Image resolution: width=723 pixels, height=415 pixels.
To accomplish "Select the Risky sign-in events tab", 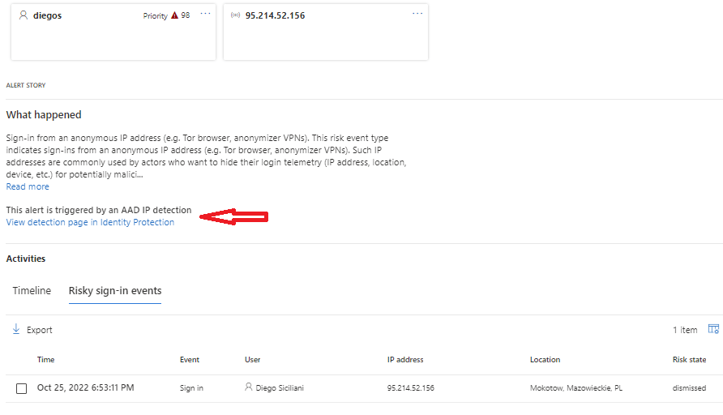I will [114, 291].
